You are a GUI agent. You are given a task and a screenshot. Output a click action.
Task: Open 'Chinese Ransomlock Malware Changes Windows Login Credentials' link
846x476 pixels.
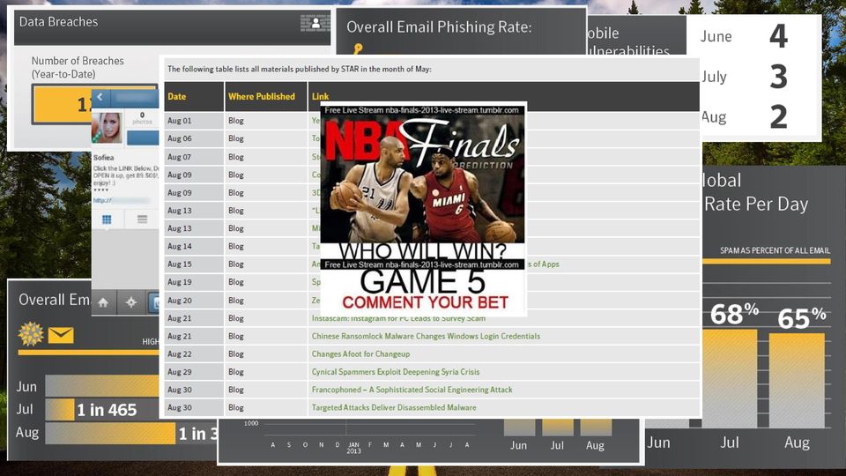click(426, 336)
